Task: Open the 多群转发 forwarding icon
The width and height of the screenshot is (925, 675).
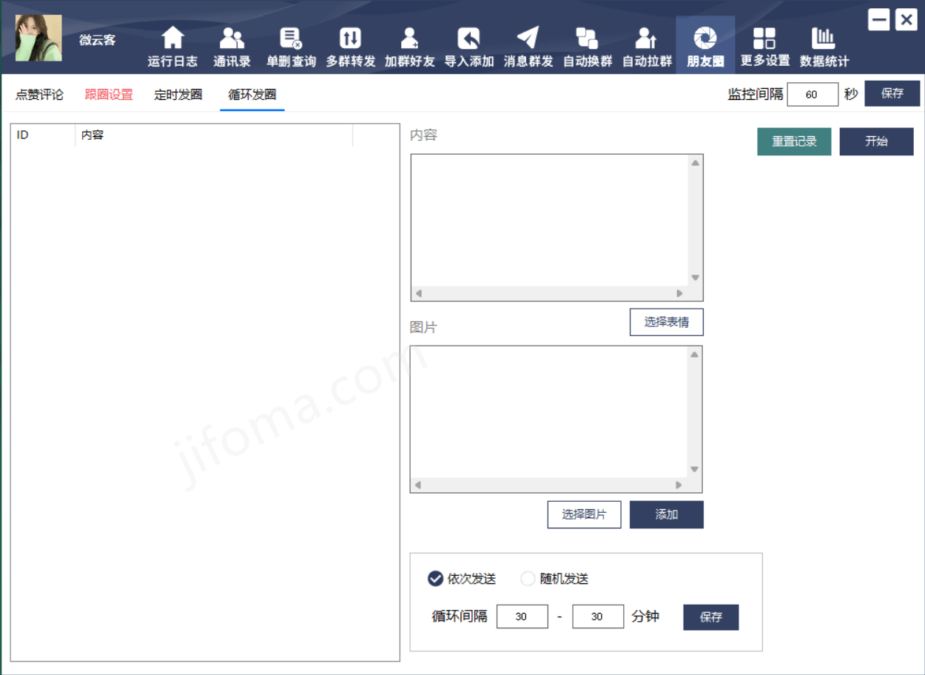Action: (350, 38)
